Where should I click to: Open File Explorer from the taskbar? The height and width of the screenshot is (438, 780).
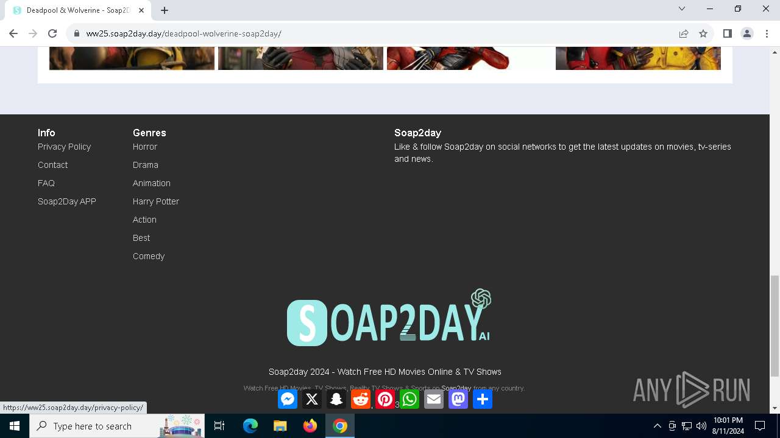[280, 426]
